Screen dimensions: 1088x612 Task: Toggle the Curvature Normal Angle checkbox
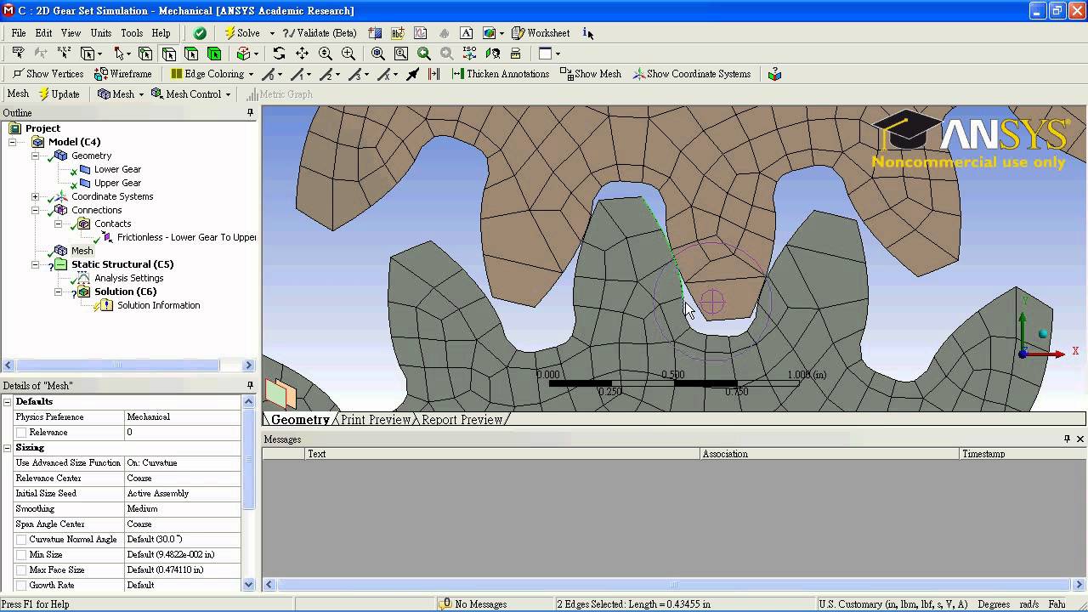(21, 540)
